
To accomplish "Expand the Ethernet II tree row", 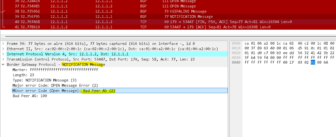I will pyautogui.click(x=3, y=49).
